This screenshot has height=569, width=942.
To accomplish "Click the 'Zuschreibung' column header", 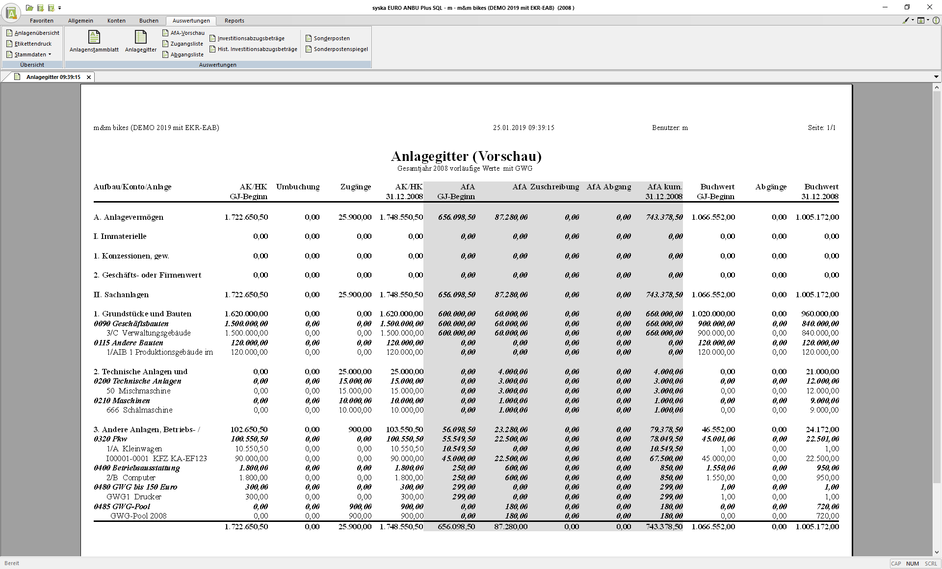I will [555, 187].
